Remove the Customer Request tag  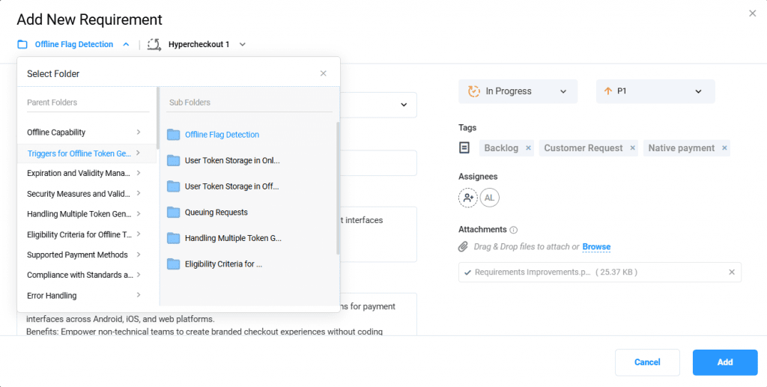point(632,148)
